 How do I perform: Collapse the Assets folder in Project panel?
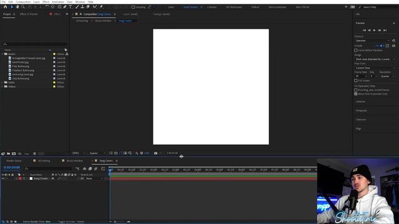tap(2, 54)
